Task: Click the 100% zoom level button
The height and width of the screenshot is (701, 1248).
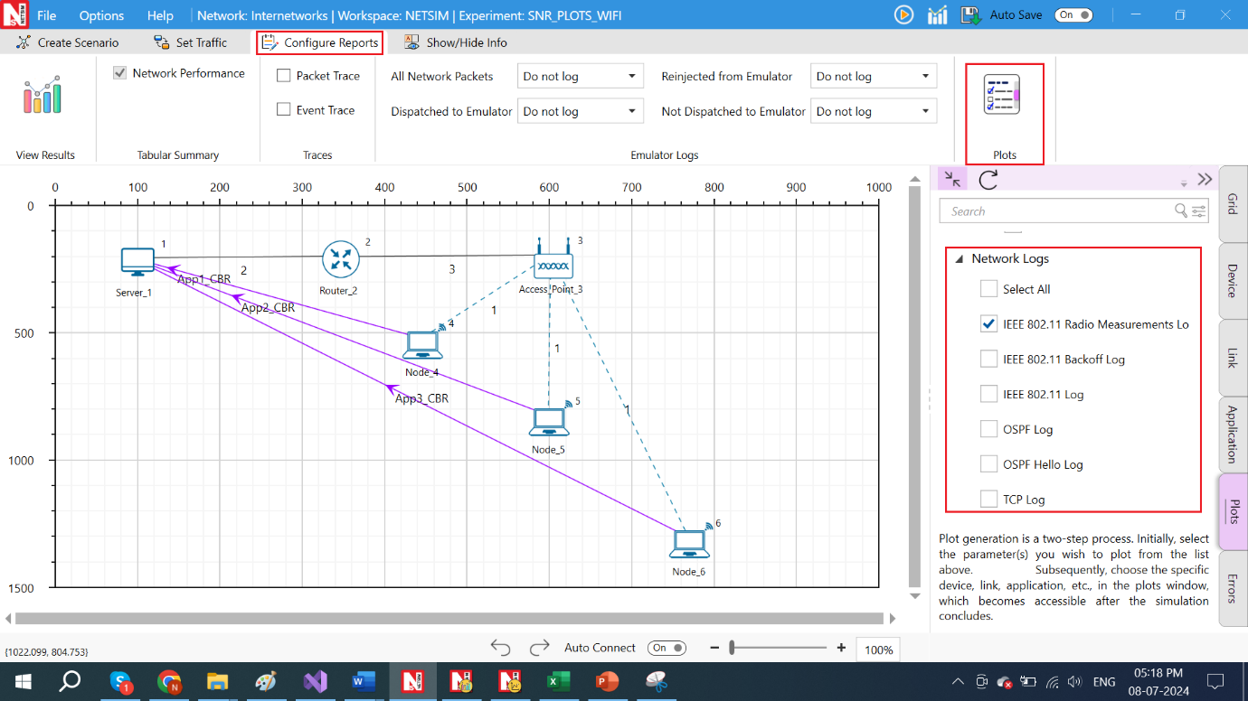Action: coord(878,650)
